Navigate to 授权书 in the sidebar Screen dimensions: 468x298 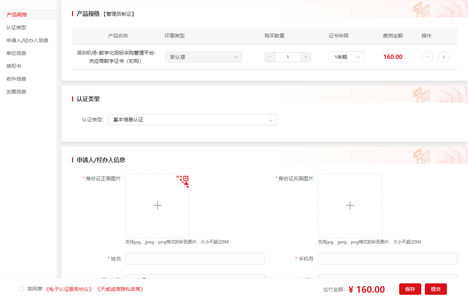[14, 66]
